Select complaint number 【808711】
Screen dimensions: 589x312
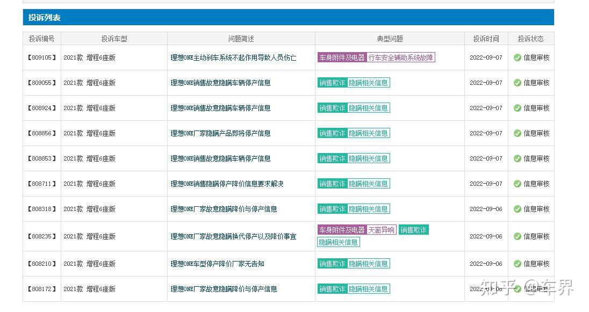click(x=42, y=184)
